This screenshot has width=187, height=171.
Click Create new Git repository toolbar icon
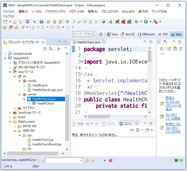click(181, 49)
